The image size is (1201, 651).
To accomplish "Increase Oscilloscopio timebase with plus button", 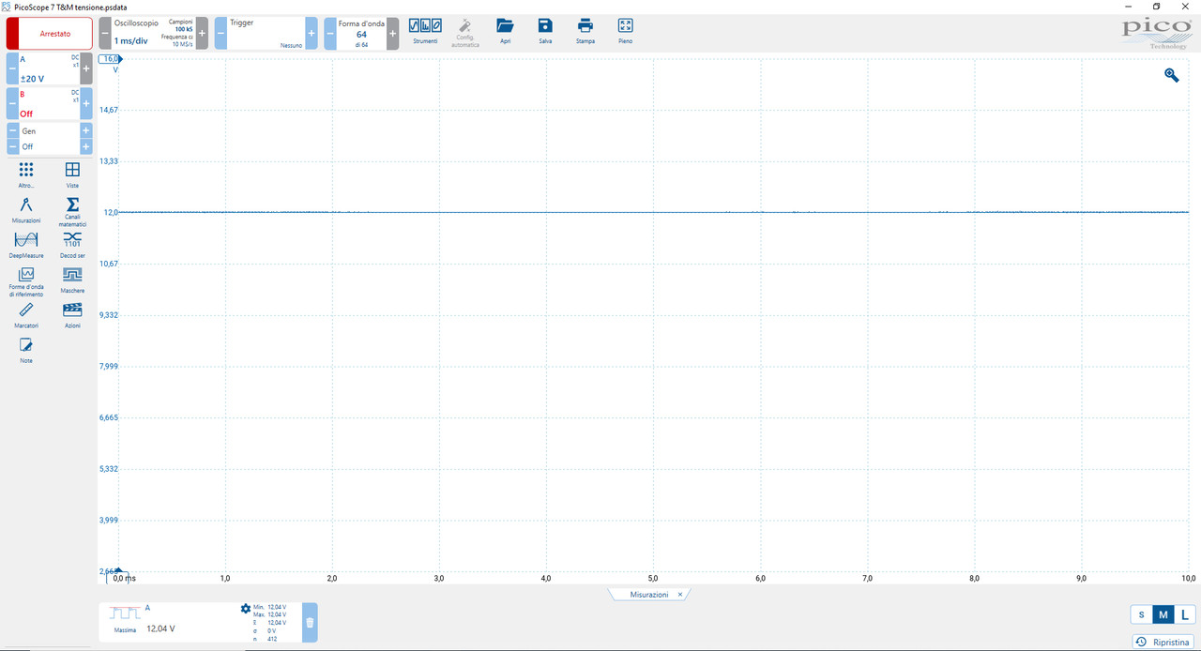I will (x=202, y=33).
